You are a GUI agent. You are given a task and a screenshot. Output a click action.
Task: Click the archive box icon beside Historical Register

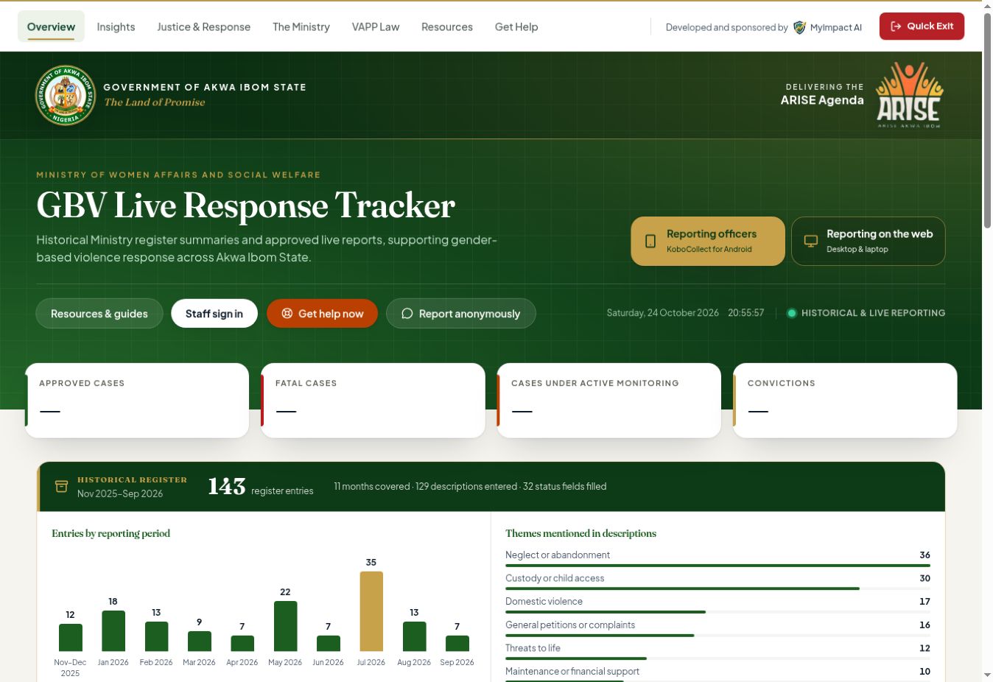click(61, 486)
